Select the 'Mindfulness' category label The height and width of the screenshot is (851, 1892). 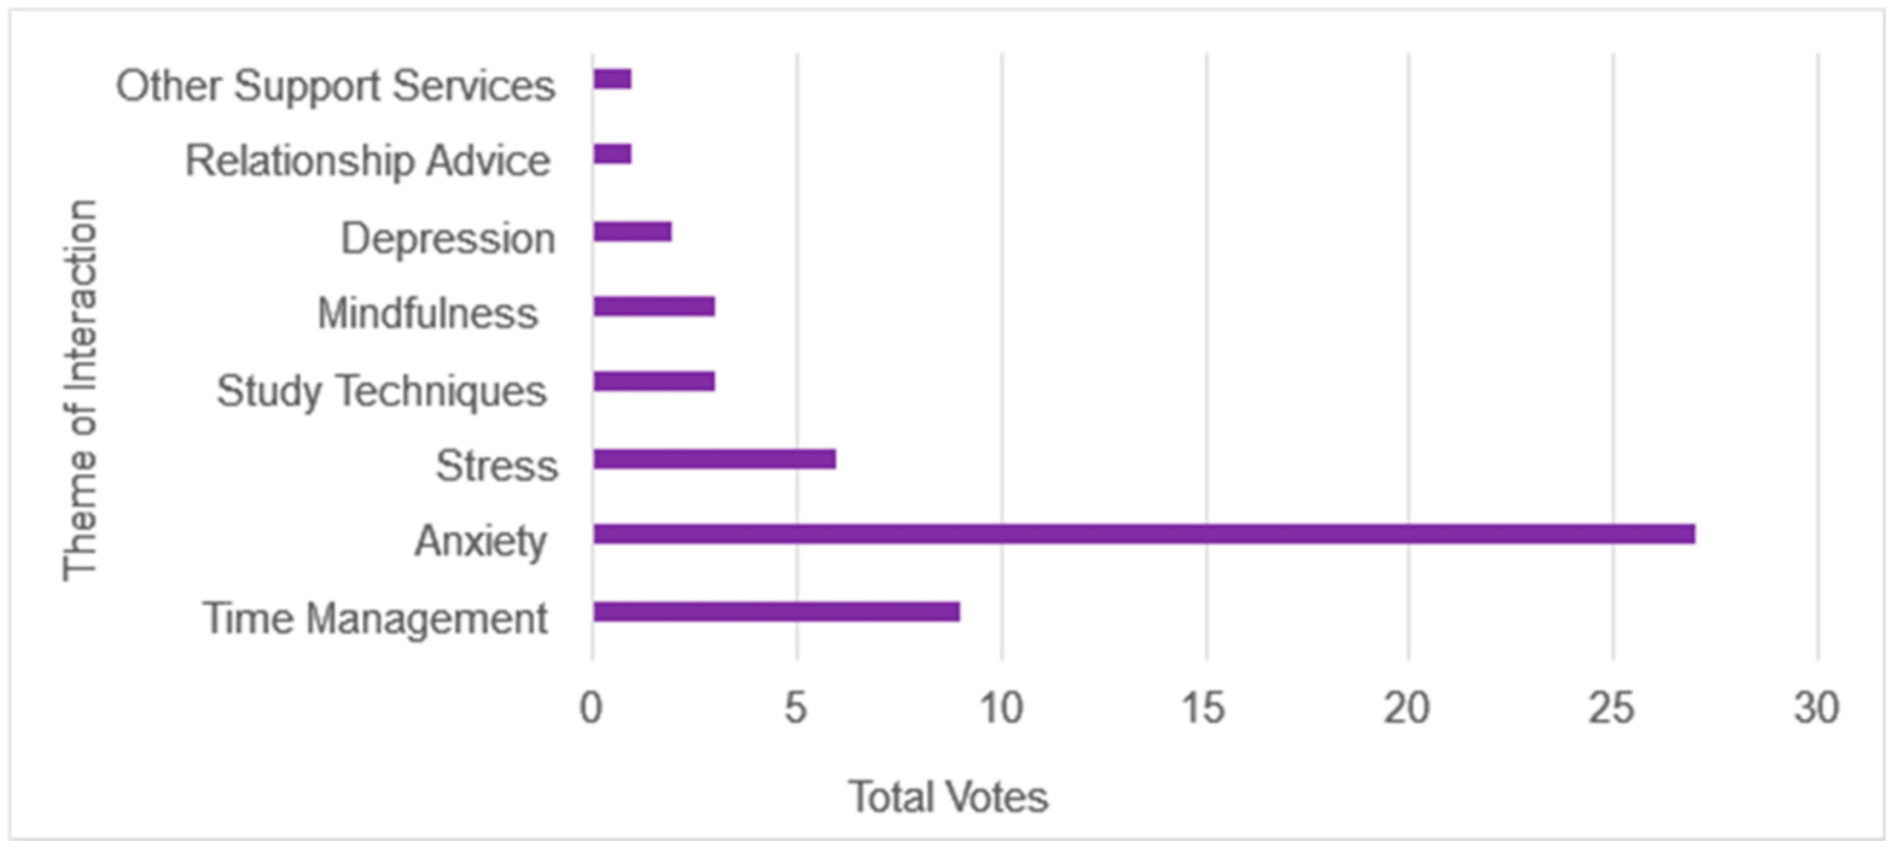point(427,313)
